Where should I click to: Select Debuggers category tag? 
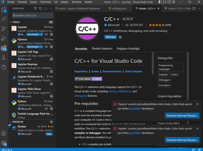pos(164,80)
